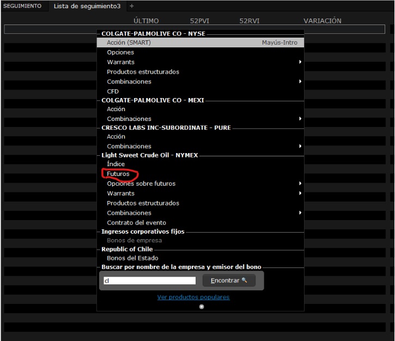Screen dimensions: 395x341
Task: Choose Bonos del Estado under Republic of Chile
Action: click(132, 258)
